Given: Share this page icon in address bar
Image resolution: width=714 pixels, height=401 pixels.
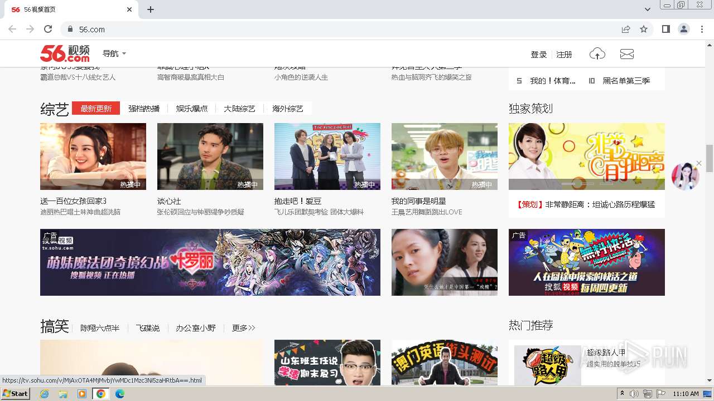Looking at the screenshot, I should (626, 29).
